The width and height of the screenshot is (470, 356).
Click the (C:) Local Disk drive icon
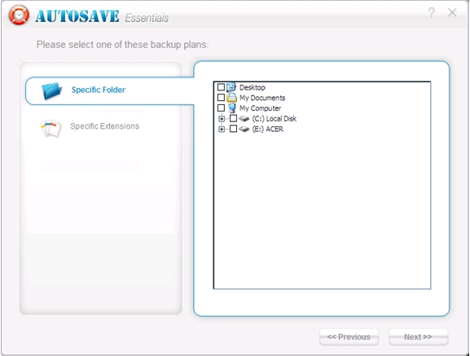(244, 119)
